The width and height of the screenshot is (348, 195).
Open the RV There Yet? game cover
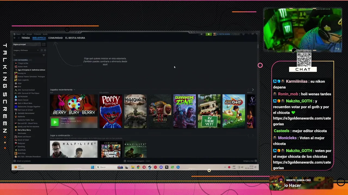pyautogui.click(x=209, y=111)
